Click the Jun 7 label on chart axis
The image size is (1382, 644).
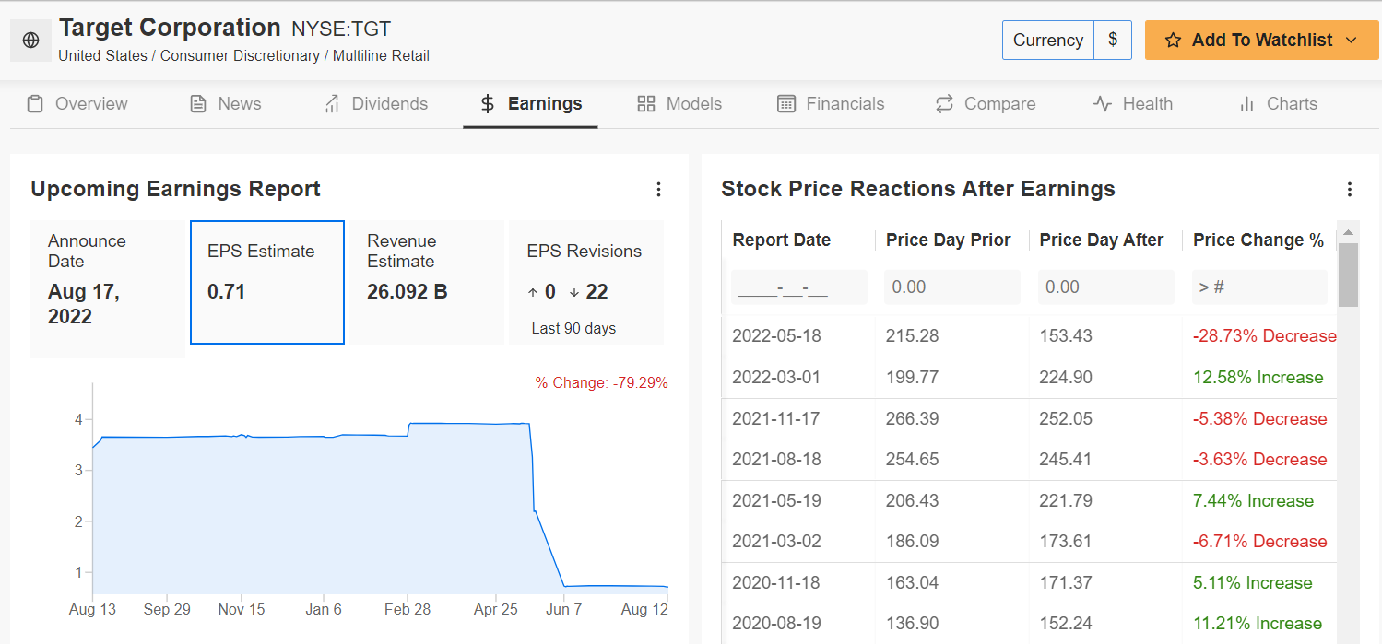click(564, 610)
